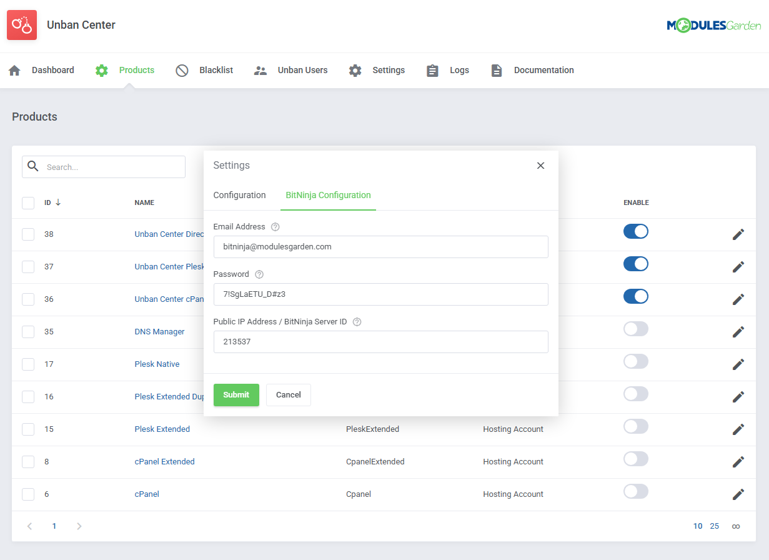
Task: Click the search magnifier icon
Action: coord(33,166)
